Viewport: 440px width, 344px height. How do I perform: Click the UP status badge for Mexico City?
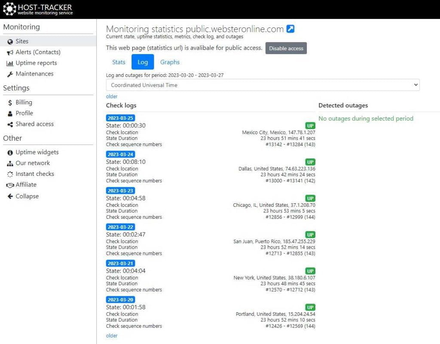click(310, 126)
